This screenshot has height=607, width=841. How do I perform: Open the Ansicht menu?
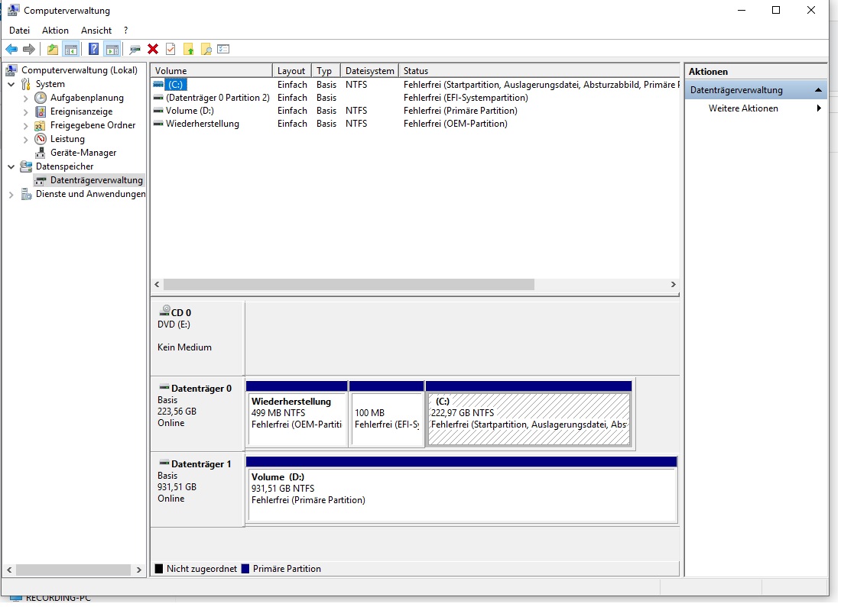click(96, 31)
